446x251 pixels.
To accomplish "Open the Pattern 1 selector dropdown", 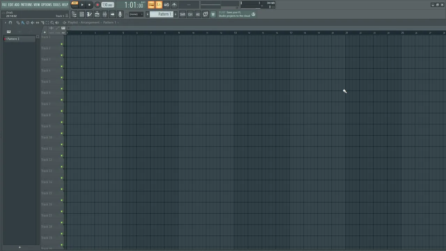I will (161, 14).
